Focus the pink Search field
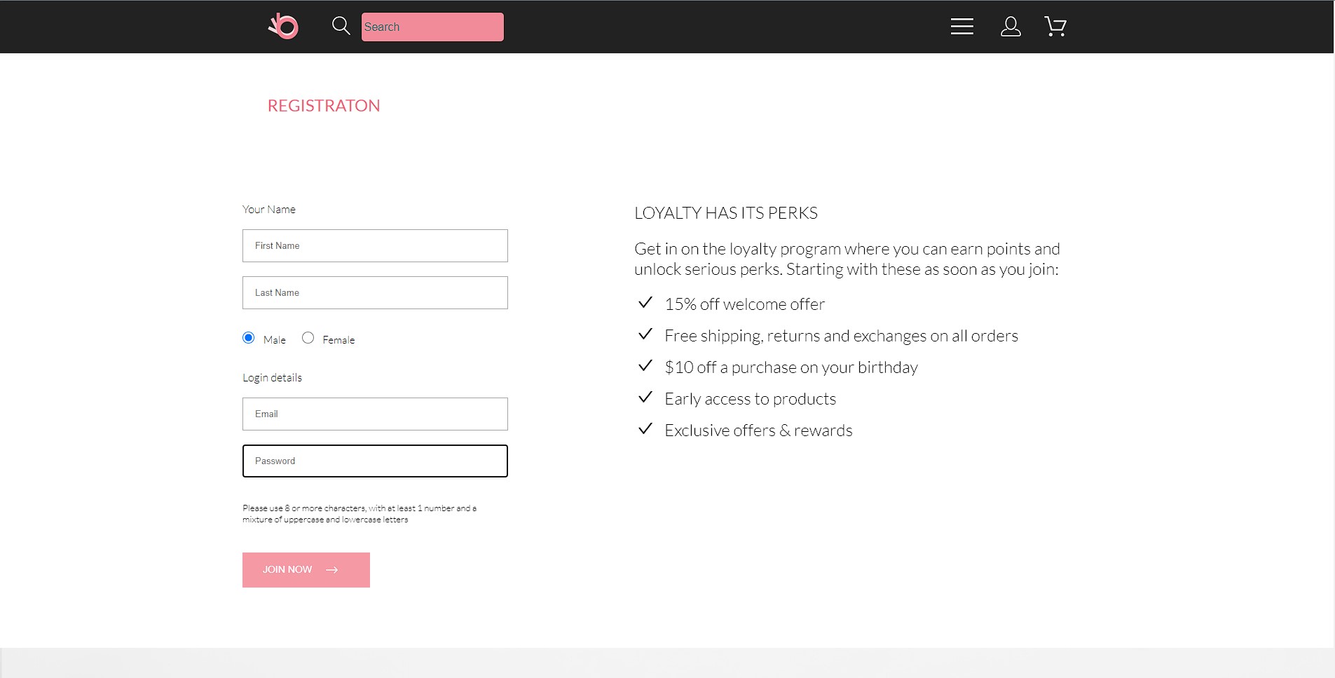The image size is (1335, 678). pos(432,27)
